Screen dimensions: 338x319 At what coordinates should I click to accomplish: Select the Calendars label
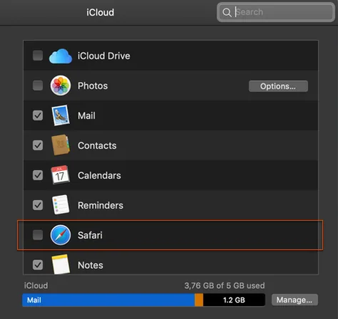point(99,176)
